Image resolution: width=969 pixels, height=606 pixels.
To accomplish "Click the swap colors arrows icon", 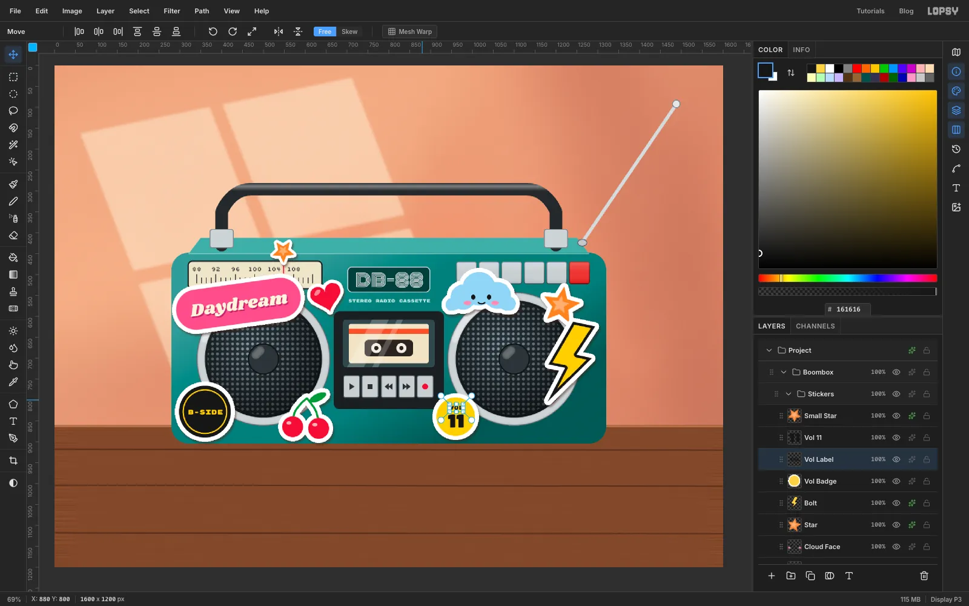I will click(791, 73).
